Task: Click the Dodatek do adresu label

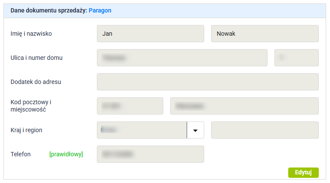Action: click(36, 82)
